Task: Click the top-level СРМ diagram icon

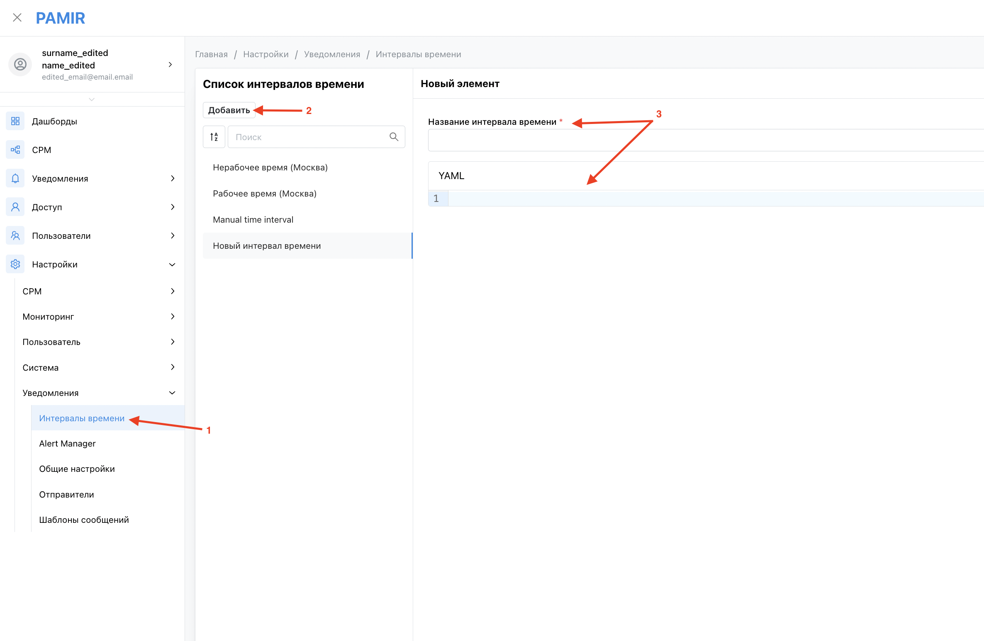Action: pyautogui.click(x=15, y=150)
